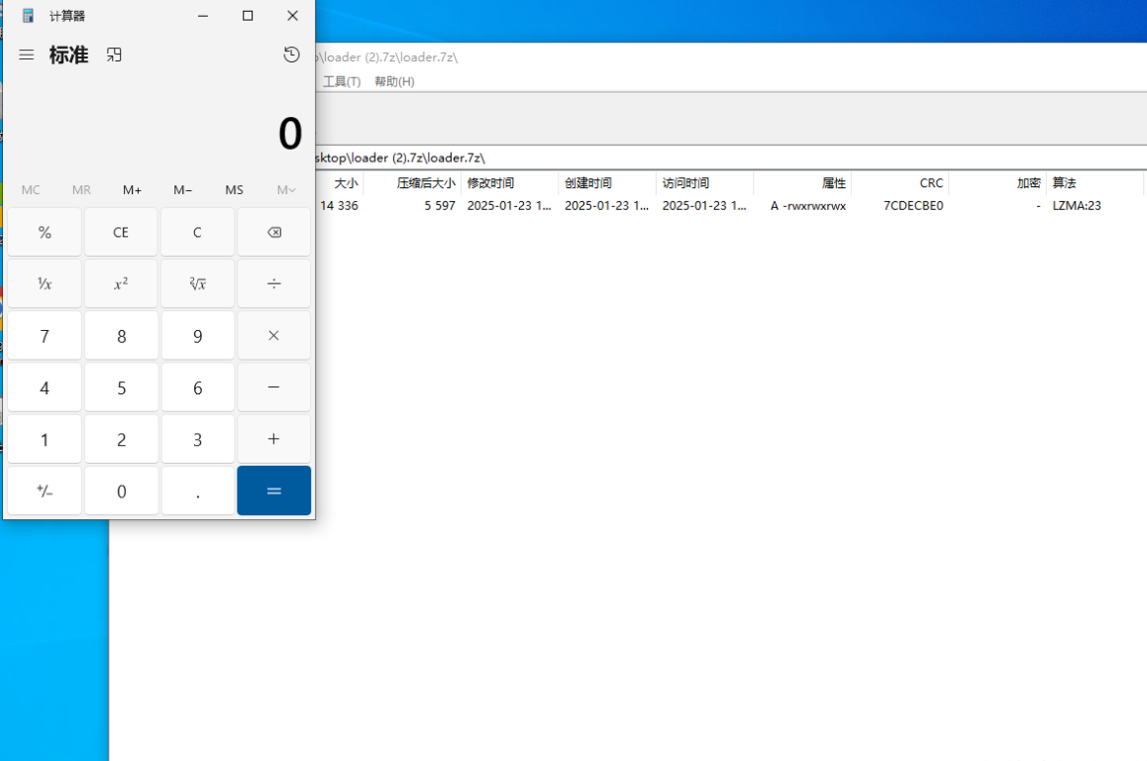1147x761 pixels.
Task: Clear all with the C key
Action: pos(197,232)
